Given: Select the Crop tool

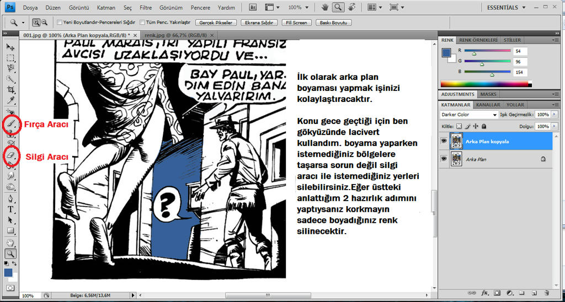Looking at the screenshot, I should (11, 89).
